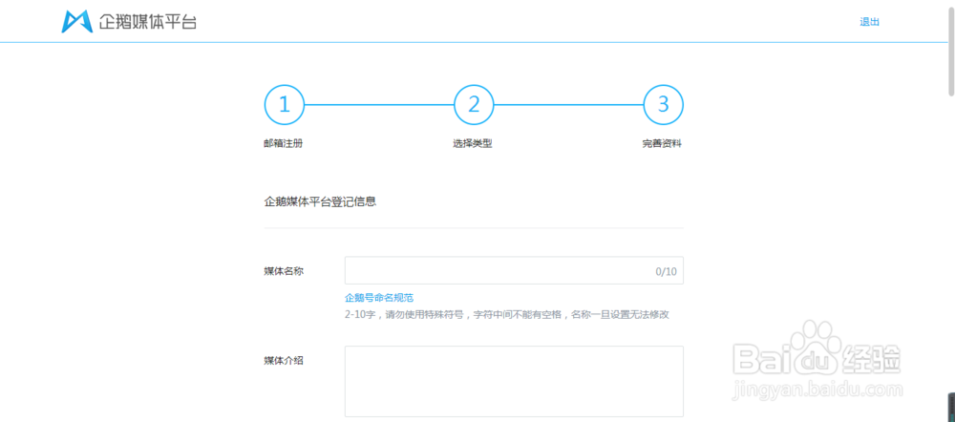Click the 企鹅媒体平台 header title text
955x422 pixels.
(x=148, y=22)
